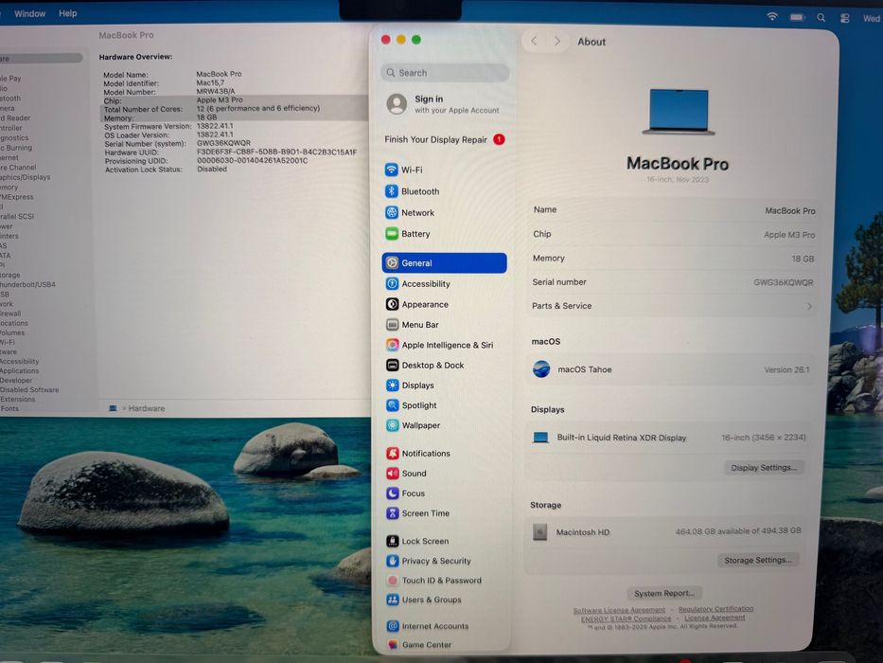Open Software License Agreement link
This screenshot has width=883, height=663.
click(619, 610)
